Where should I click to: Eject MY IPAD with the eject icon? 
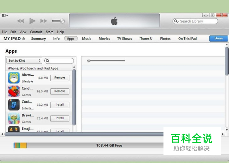point(23,39)
